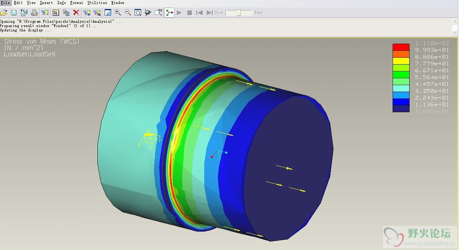Open the File menu
Screen dimensions: 459x250
5,3
